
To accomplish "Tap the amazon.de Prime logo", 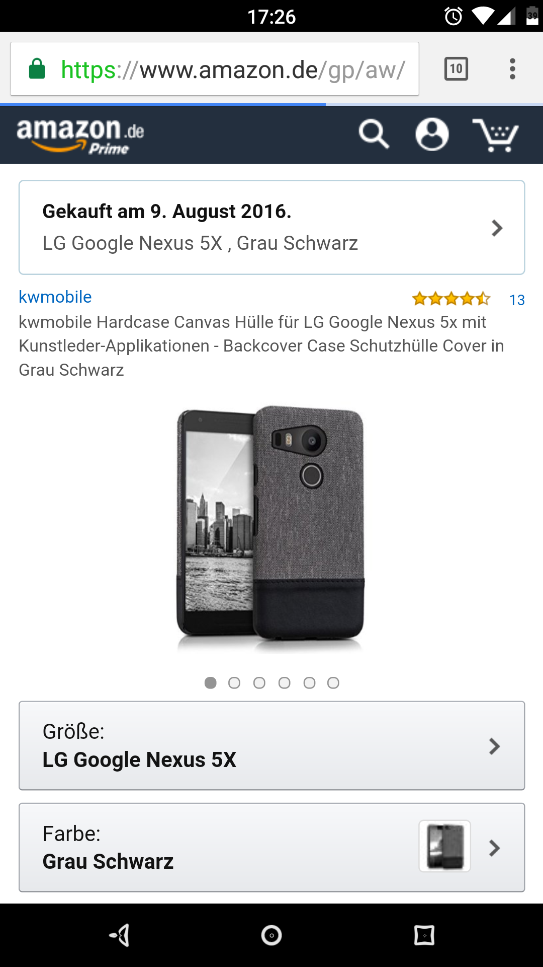I will (x=80, y=135).
